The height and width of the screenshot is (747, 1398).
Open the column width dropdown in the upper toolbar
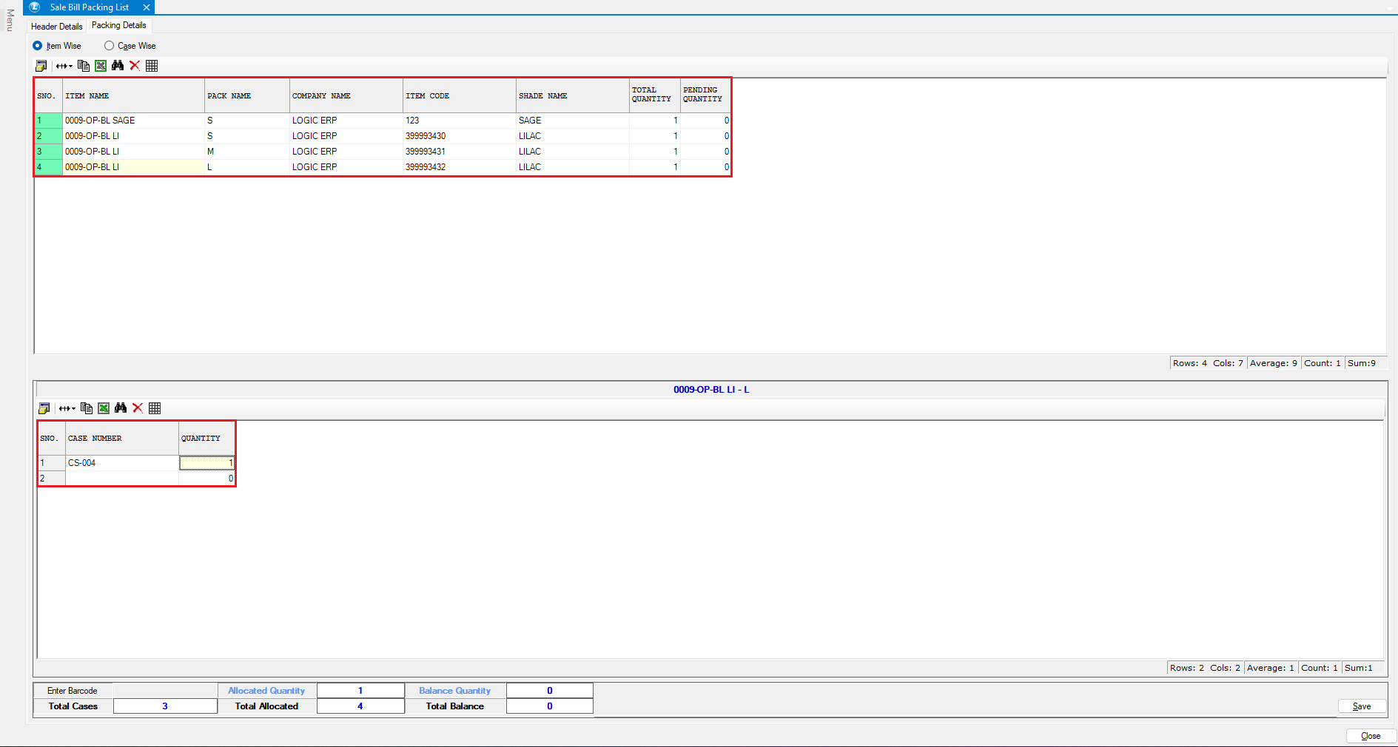coord(64,66)
